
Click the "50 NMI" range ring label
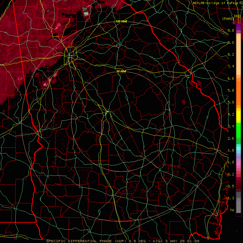(121, 72)
